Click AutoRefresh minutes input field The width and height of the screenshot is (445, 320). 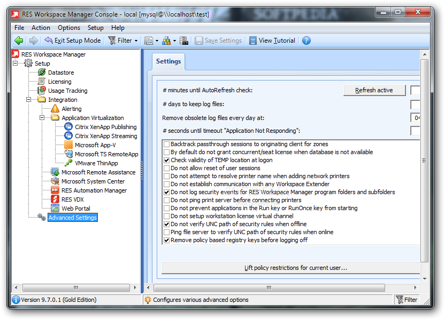coord(415,90)
